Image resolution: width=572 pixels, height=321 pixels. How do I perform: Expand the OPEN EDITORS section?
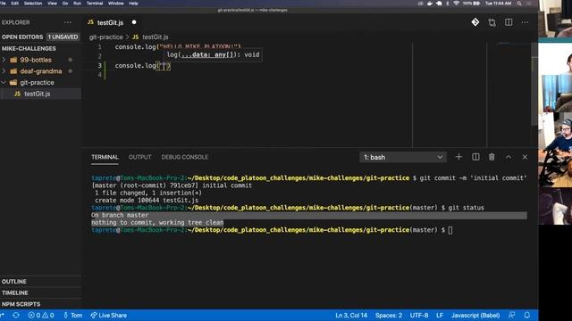(22, 37)
